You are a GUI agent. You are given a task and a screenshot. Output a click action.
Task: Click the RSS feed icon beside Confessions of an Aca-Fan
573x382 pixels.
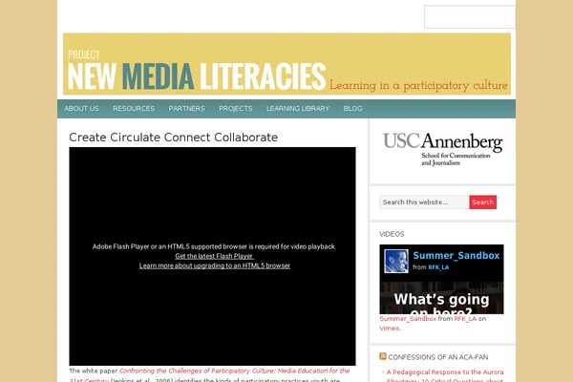pos(383,356)
